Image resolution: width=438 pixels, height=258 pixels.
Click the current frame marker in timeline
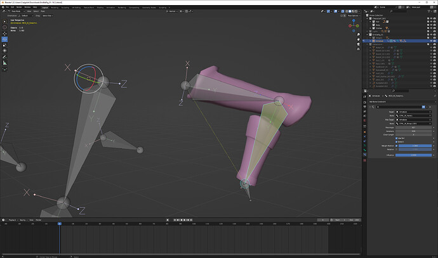[60, 224]
